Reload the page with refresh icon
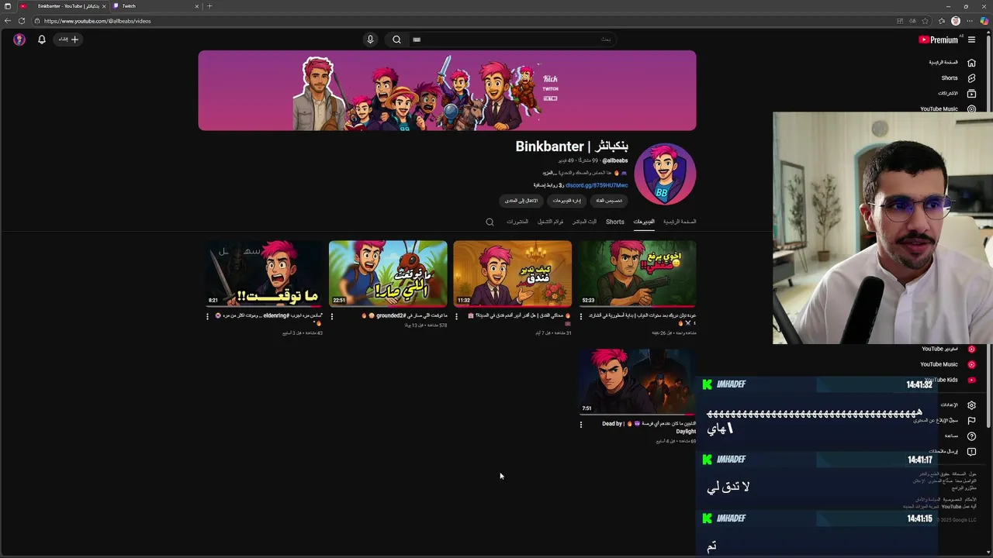 click(x=21, y=21)
